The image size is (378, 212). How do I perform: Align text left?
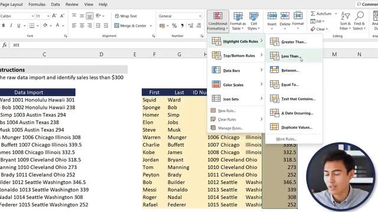coord(74,25)
